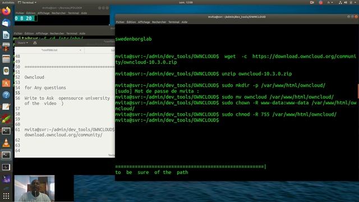The image size is (359, 202).
Task: Open the network status icon in top bar
Action: (x=340, y=2)
